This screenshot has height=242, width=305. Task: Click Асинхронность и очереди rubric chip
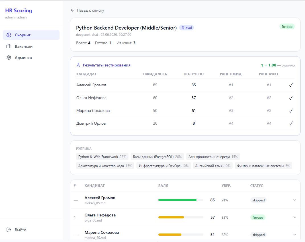click(x=213, y=157)
